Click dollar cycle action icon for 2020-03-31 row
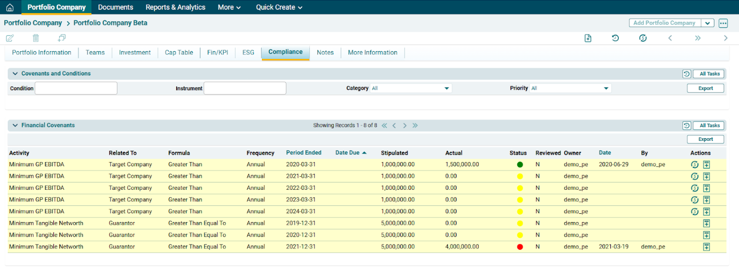The image size is (739, 269). point(695,165)
